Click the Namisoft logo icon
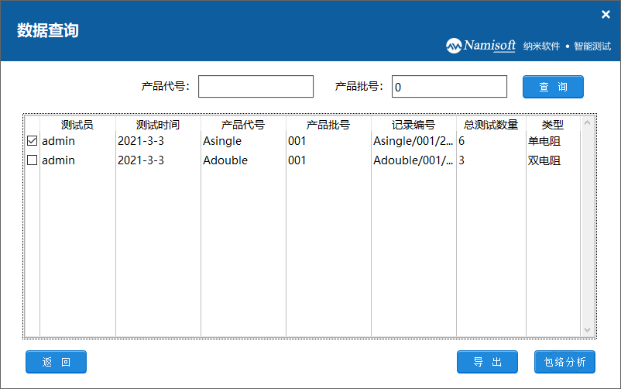The height and width of the screenshot is (389, 621). pos(455,46)
